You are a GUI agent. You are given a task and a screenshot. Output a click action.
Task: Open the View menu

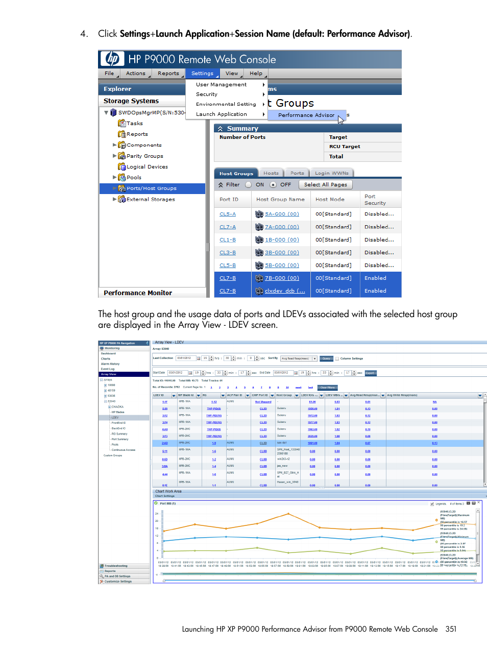(x=232, y=74)
